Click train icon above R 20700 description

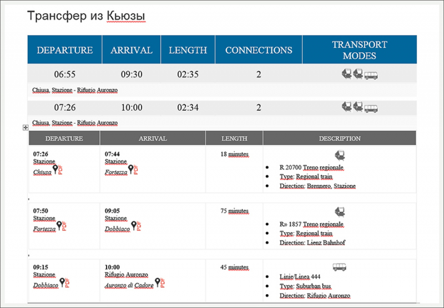tap(340, 156)
